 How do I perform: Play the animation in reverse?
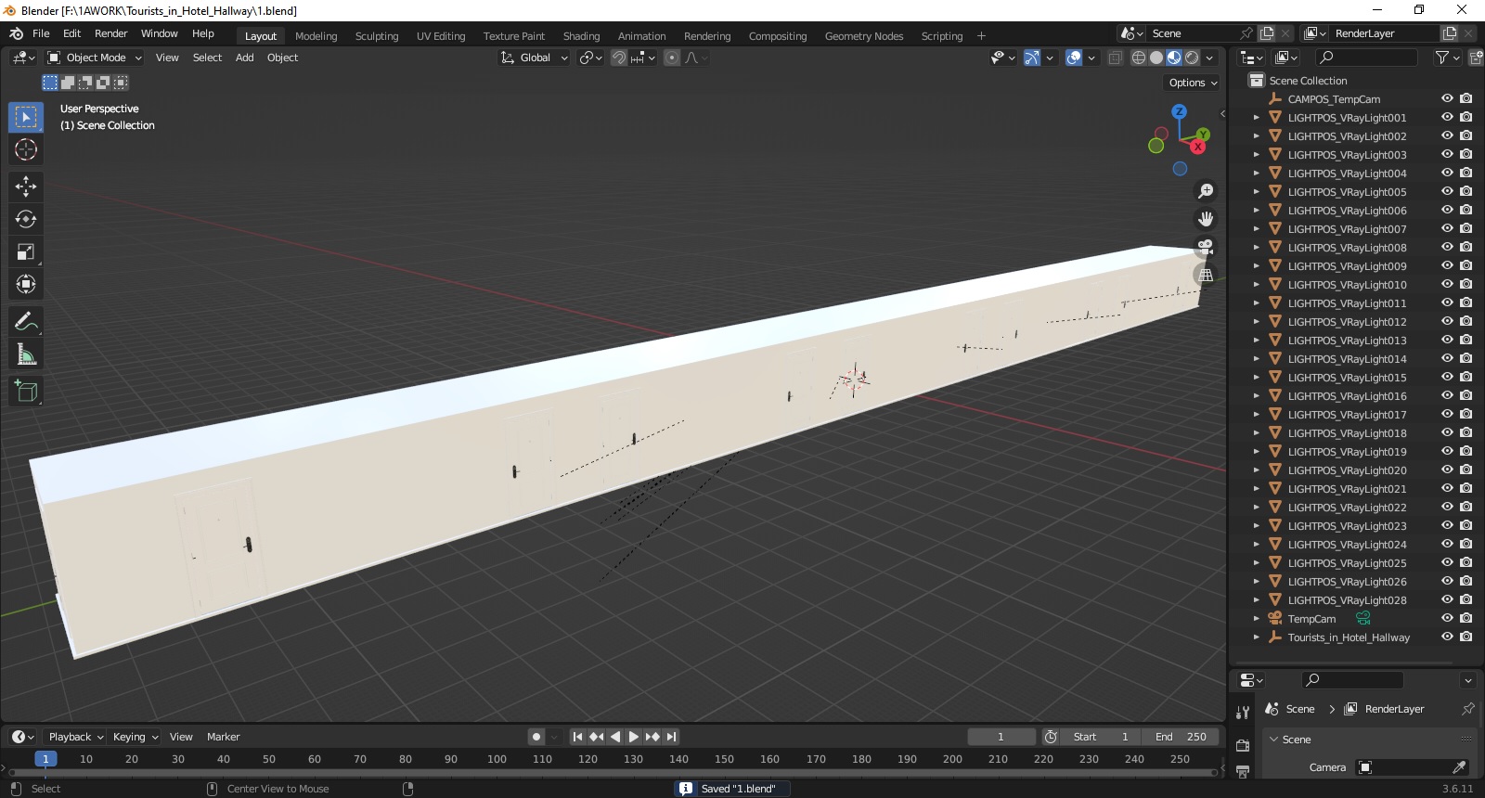[x=615, y=737]
